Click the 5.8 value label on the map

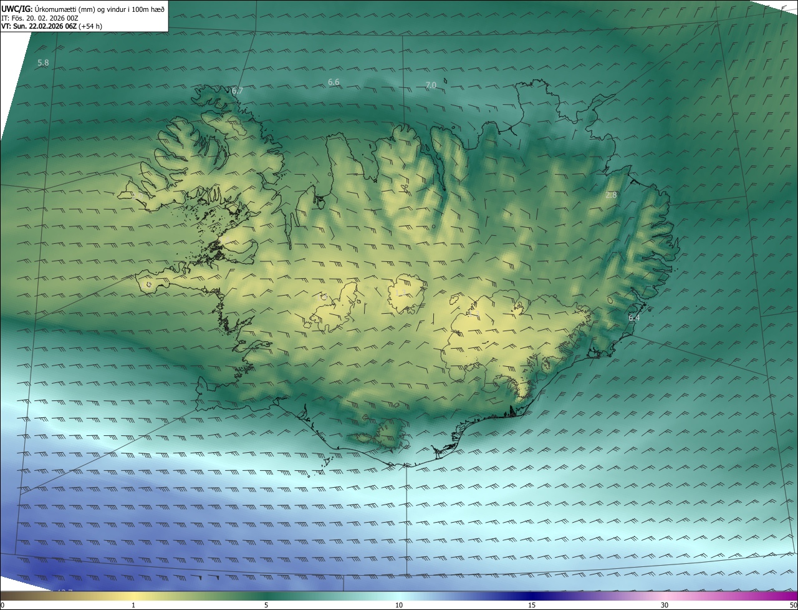pos(43,63)
